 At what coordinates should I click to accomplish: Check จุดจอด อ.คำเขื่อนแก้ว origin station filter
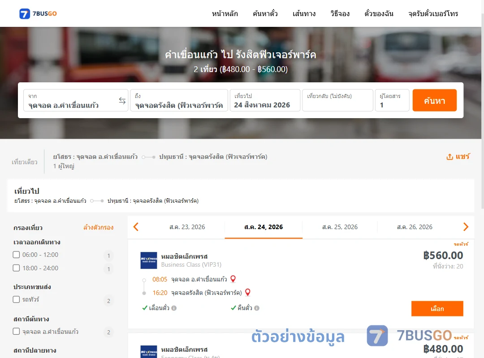pyautogui.click(x=17, y=332)
